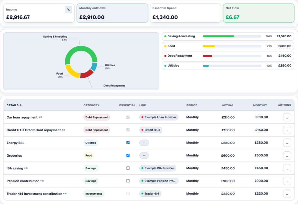Viewport: 298px width, 204px height.
Task: Select the Debt Repayment breakdown row
Action: click(228, 56)
